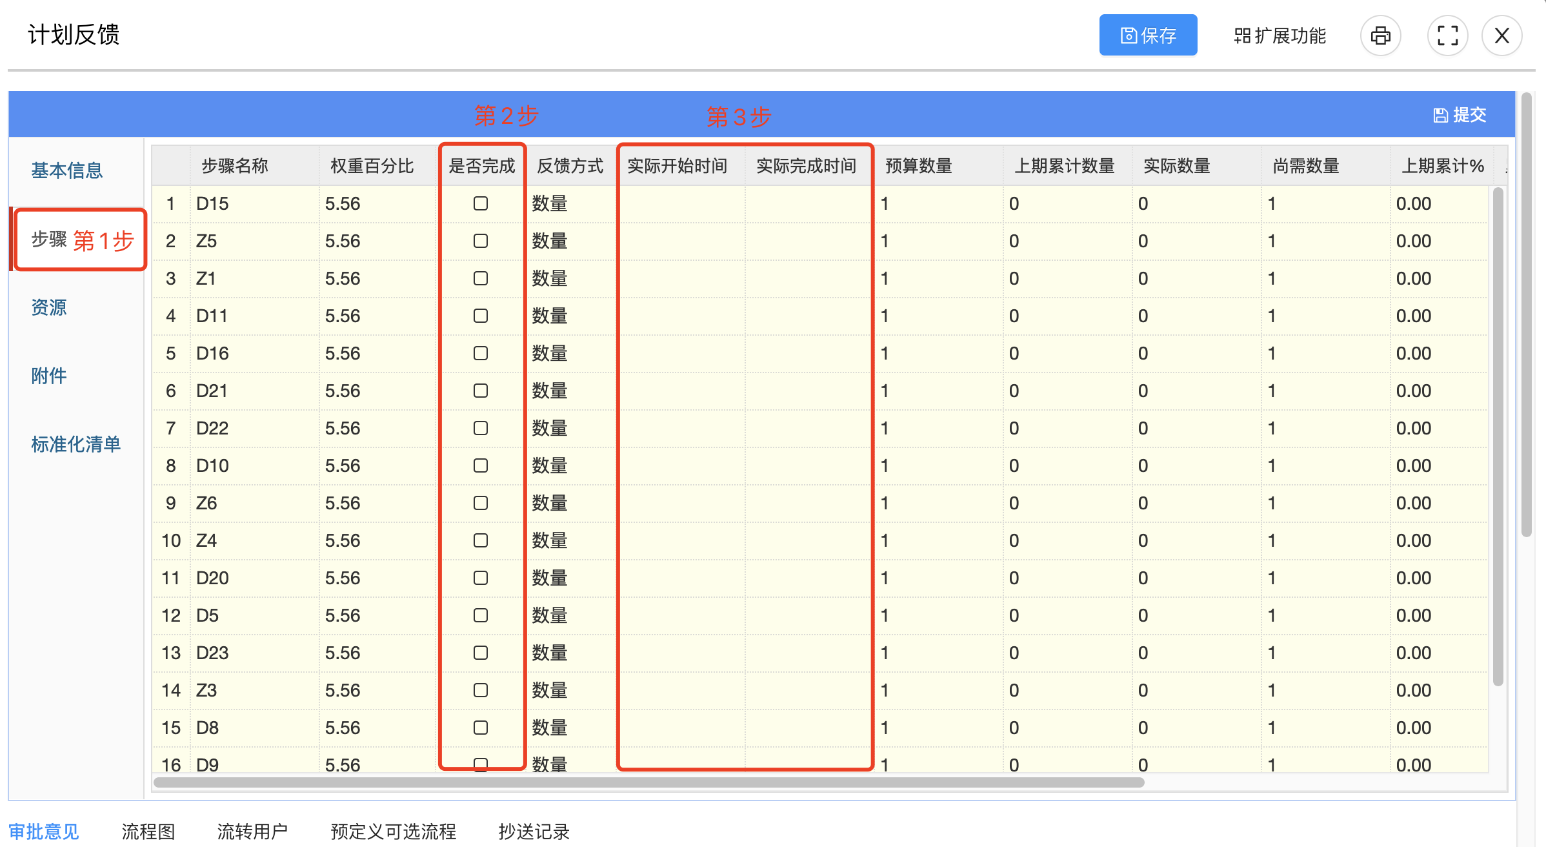The height and width of the screenshot is (847, 1546).
Task: Switch to 预定义可选流程 tab
Action: pyautogui.click(x=394, y=831)
